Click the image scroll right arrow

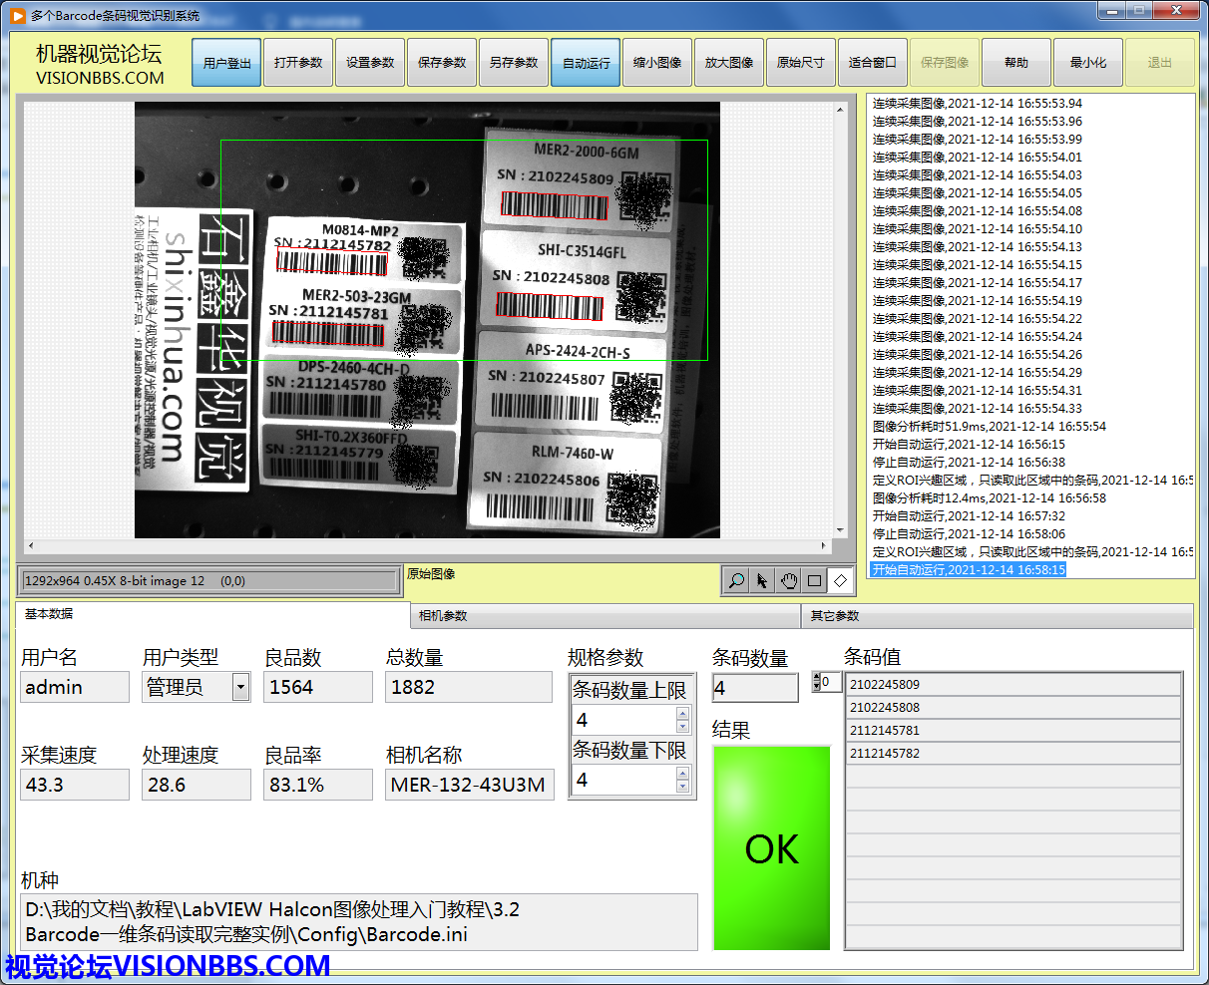coord(824,545)
